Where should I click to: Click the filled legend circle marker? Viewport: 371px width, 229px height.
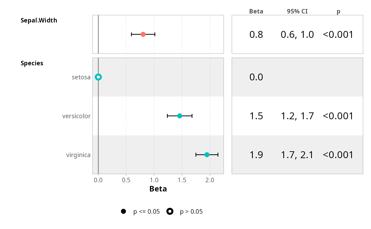123,211
